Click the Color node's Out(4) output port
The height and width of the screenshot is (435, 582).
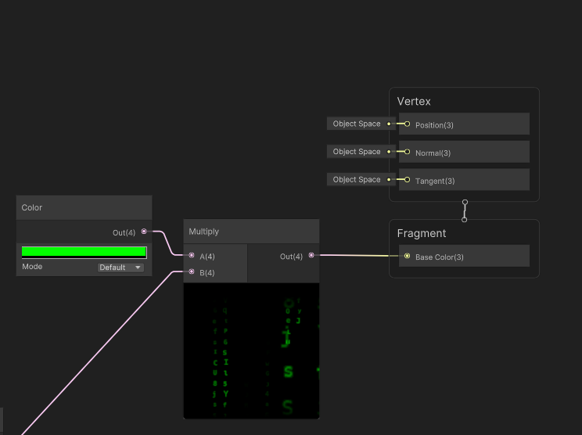(144, 232)
